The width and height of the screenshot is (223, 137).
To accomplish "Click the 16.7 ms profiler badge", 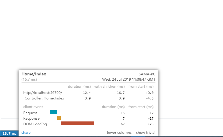I will point(9,133).
